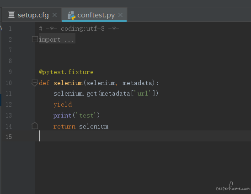Click the Python file icon on conftest.py

[72, 15]
